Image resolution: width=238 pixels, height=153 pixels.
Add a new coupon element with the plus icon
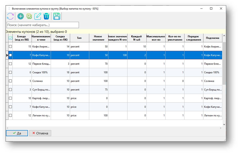click(x=21, y=16)
